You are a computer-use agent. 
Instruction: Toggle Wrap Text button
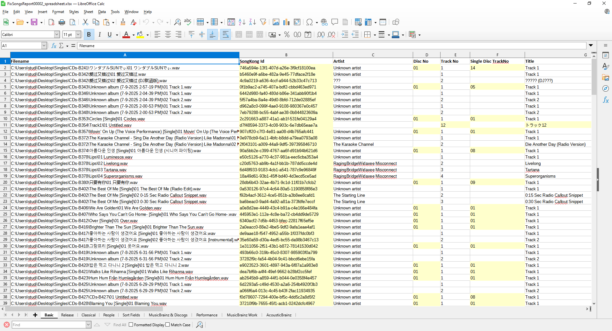(225, 34)
